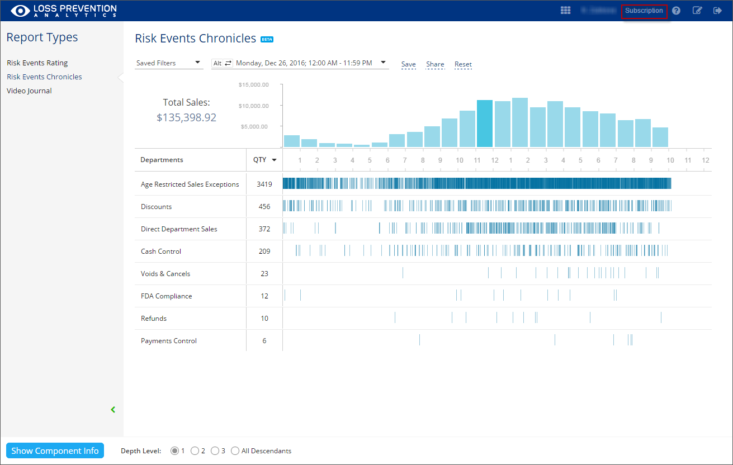Image resolution: width=733 pixels, height=465 pixels.
Task: Click the BETA badge beside report title
Action: point(267,39)
